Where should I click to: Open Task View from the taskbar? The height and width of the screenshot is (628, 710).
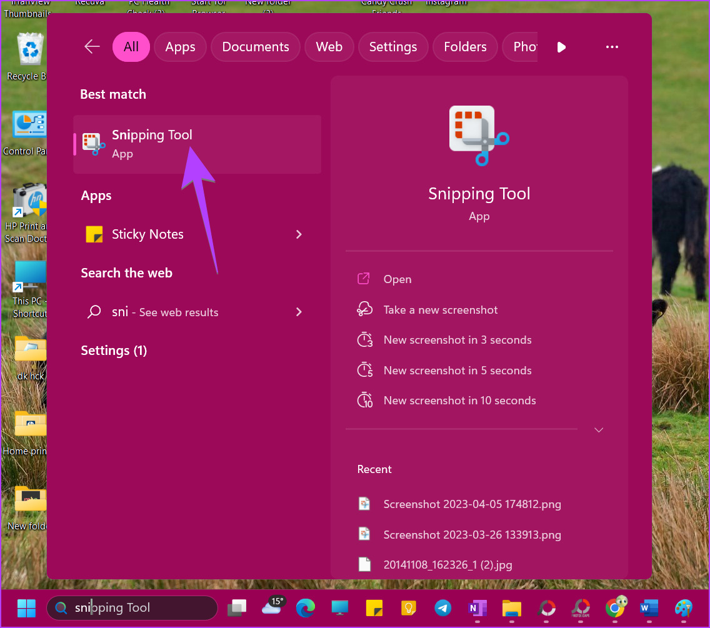click(x=237, y=607)
